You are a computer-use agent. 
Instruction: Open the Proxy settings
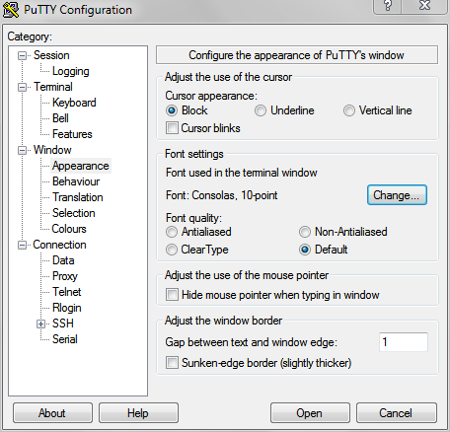(65, 276)
